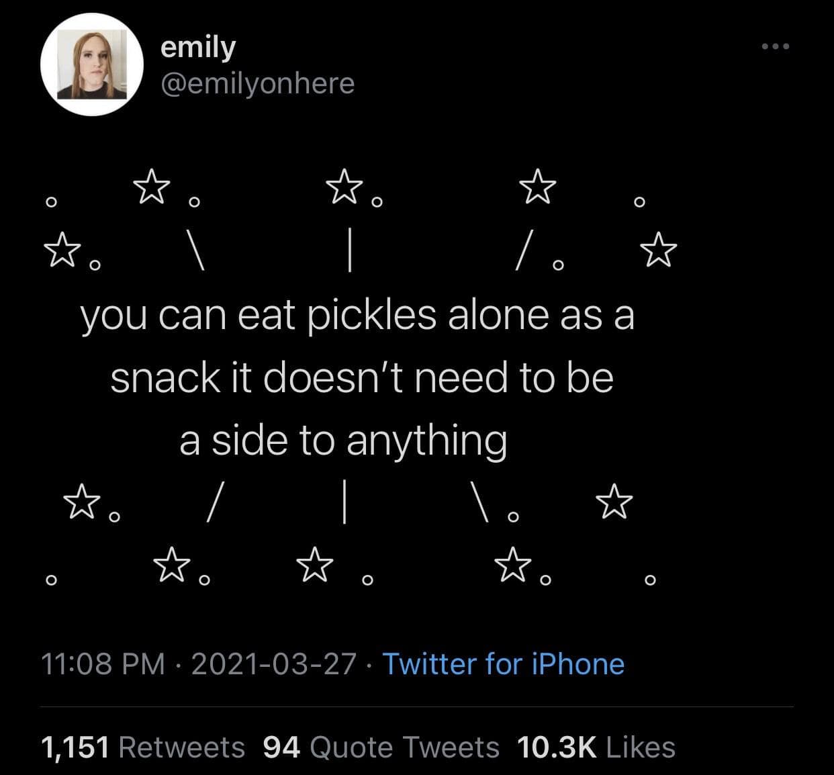
Task: Click the 2021-03-27 tweet date
Action: 273,664
